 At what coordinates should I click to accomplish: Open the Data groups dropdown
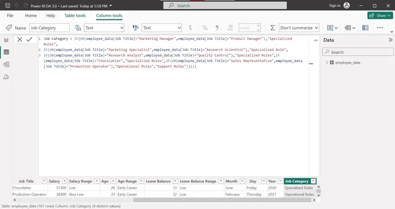(x=350, y=28)
